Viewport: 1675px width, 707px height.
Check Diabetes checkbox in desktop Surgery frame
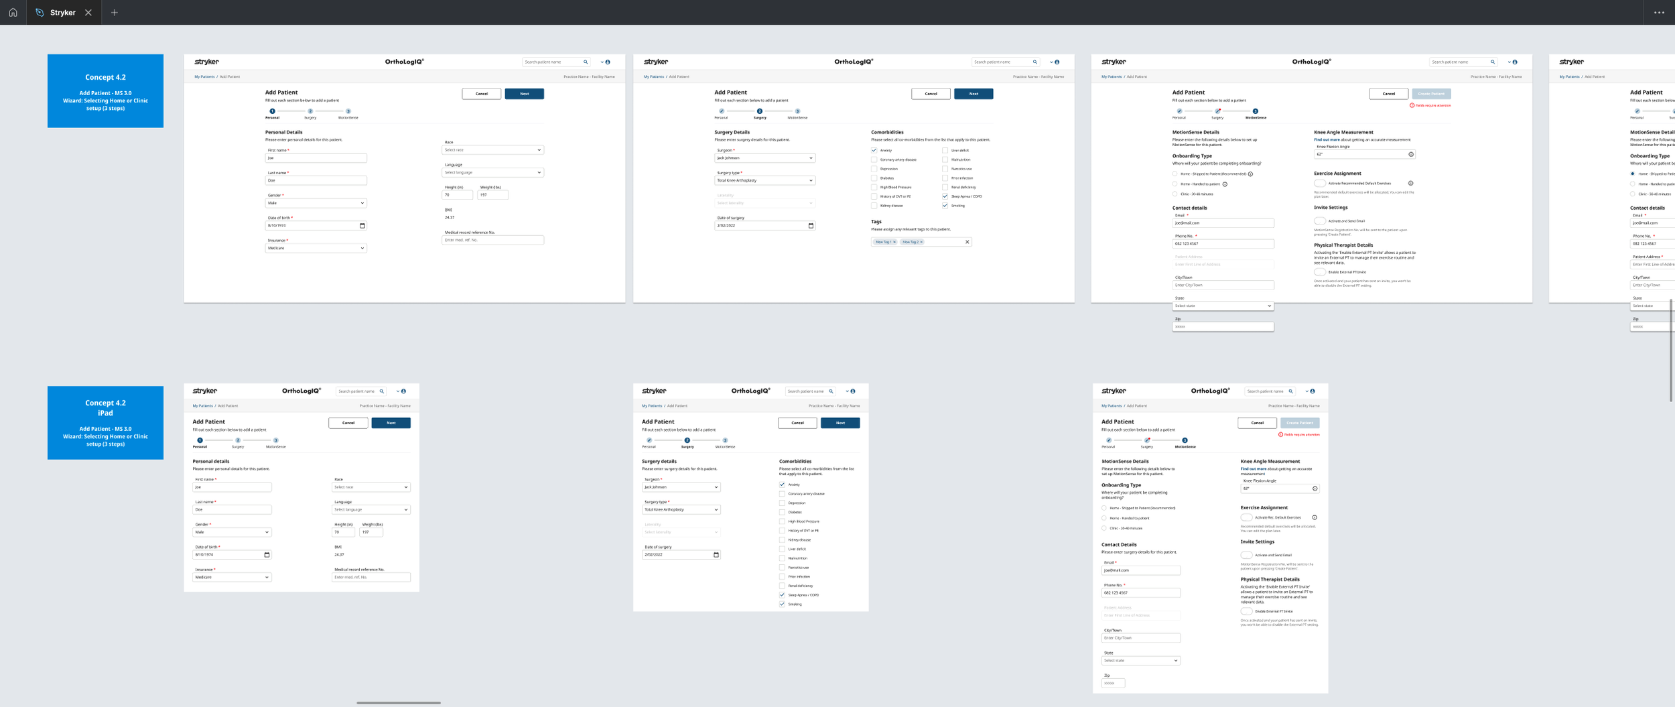pyautogui.click(x=874, y=178)
